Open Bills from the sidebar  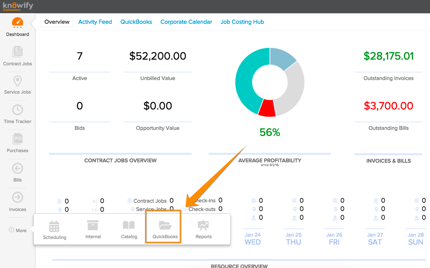(18, 172)
